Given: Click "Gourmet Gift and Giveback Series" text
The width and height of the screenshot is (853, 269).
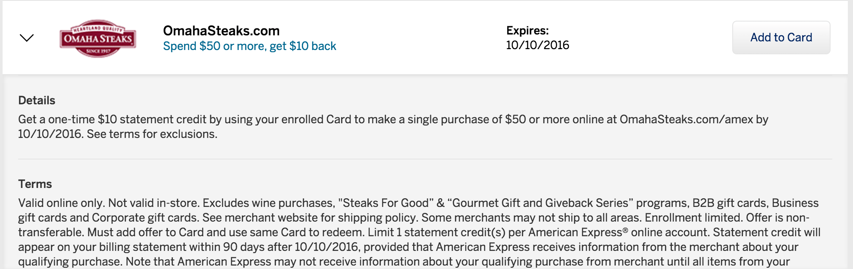Looking at the screenshot, I should point(540,203).
